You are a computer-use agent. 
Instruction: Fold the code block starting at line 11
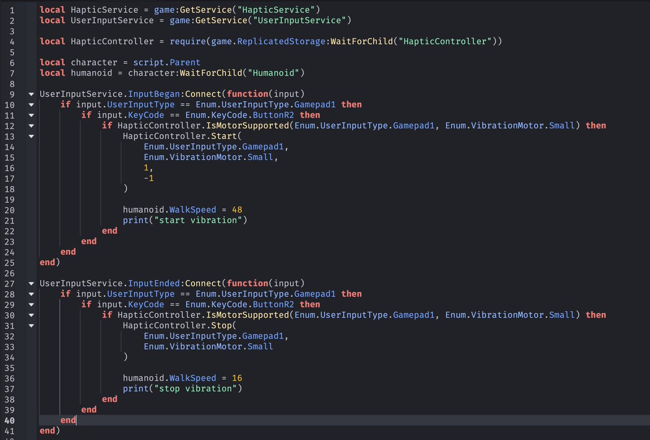(x=31, y=115)
